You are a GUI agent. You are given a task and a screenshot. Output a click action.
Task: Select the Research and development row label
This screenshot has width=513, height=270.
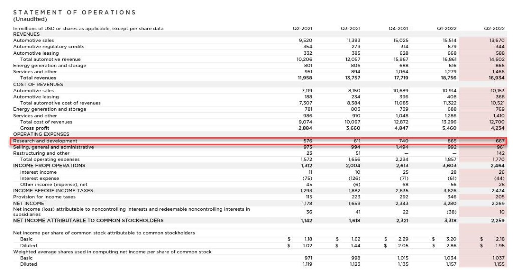tap(45, 141)
